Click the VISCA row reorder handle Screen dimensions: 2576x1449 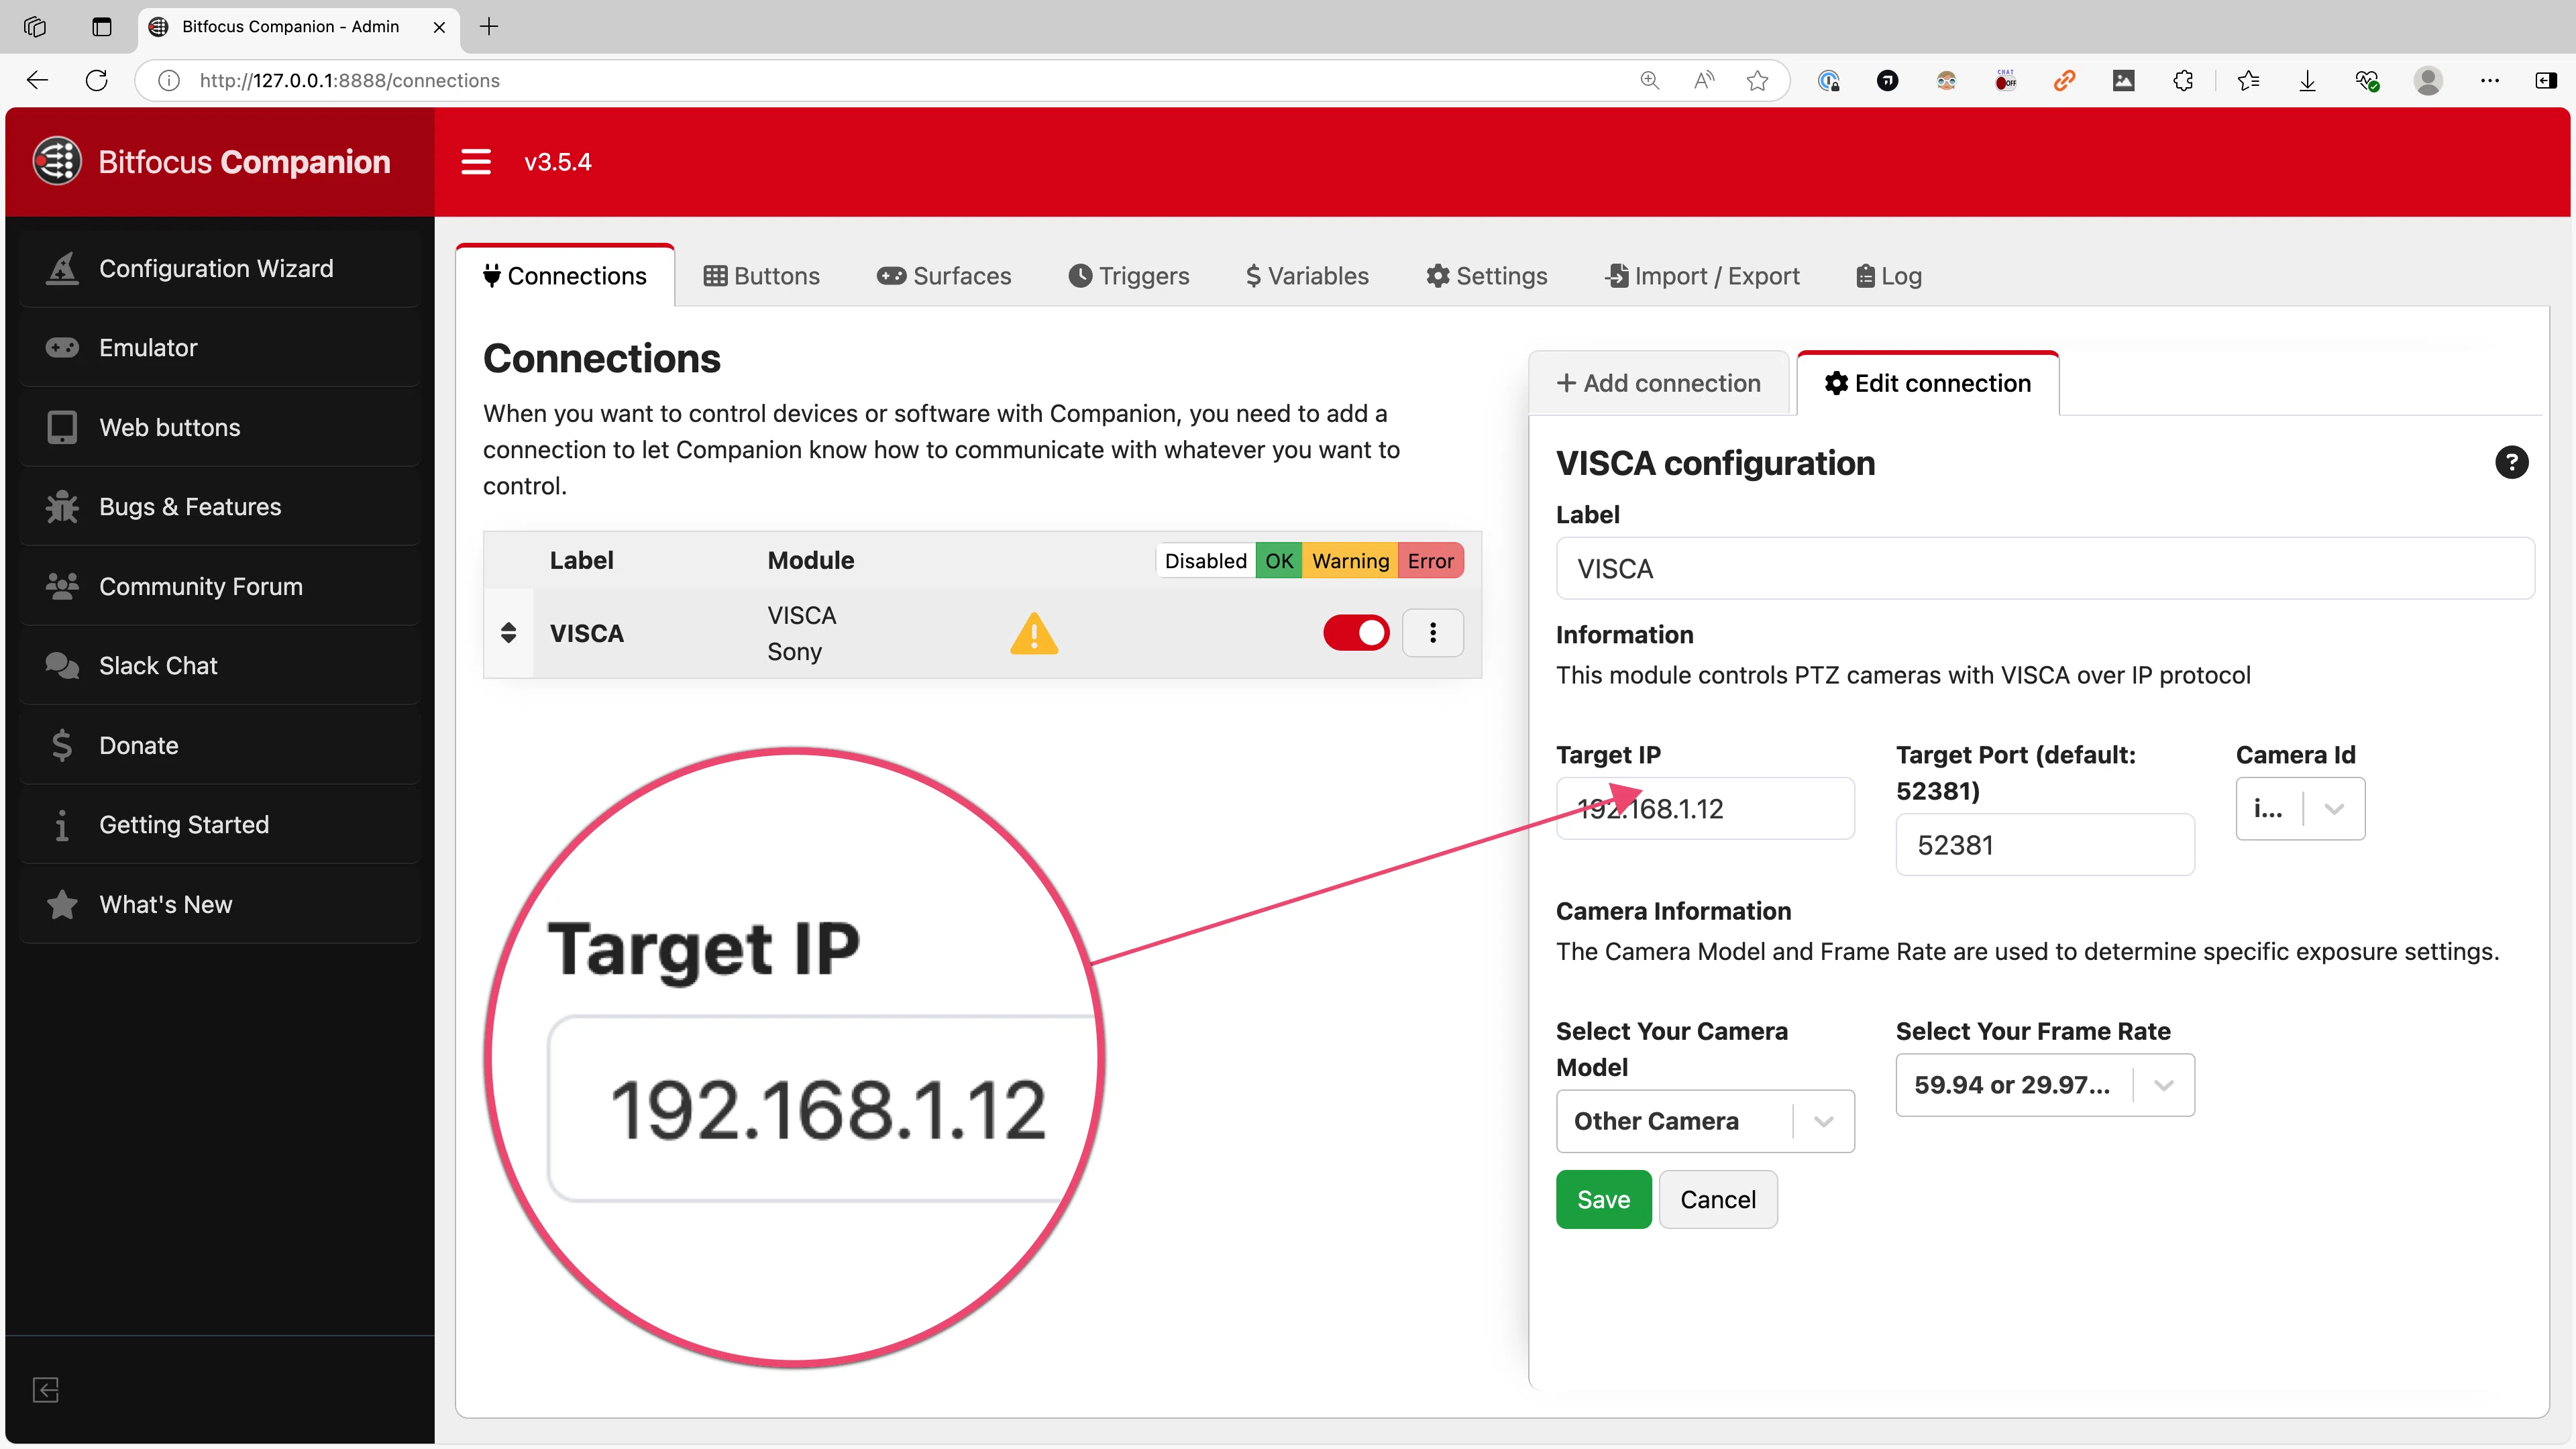508,633
